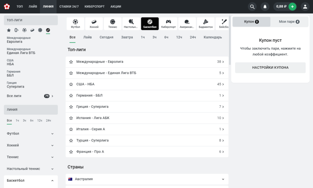The width and height of the screenshot is (313, 188).
Task: Open КИБЕРСПОРТ in main navigation
Action: pyautogui.click(x=94, y=7)
